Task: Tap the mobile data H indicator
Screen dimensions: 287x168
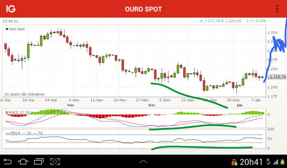Action: point(268,161)
